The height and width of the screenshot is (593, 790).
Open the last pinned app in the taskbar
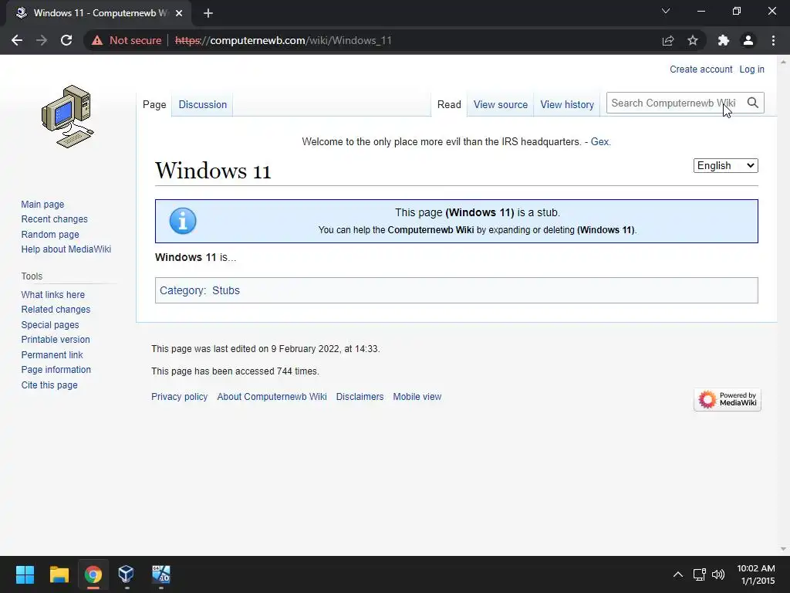tap(161, 574)
